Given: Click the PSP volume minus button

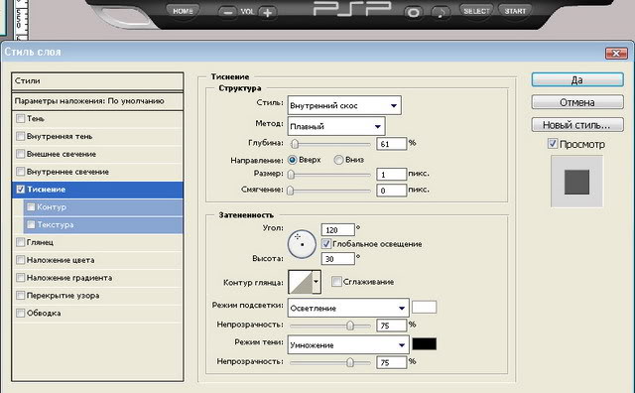Looking at the screenshot, I should [228, 12].
